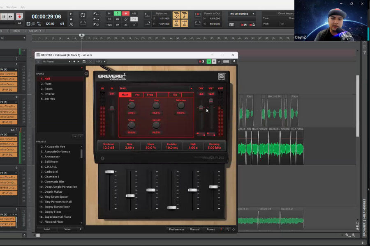Toggle the green Solo button in plugin header
This screenshot has height=246, width=370.
[x=209, y=61]
